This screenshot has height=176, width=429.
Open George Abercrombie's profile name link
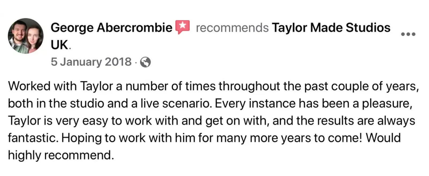tap(111, 27)
